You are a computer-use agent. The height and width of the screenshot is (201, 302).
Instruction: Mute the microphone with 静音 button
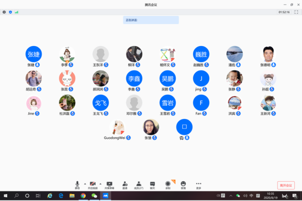[77, 185]
